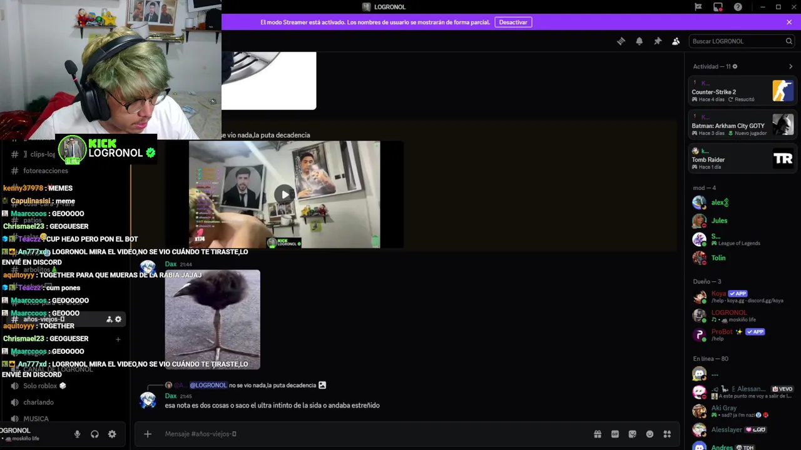Join the MUSICA voice channel

click(36, 419)
